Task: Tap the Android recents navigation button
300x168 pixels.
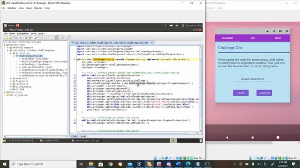Action: click(x=278, y=137)
